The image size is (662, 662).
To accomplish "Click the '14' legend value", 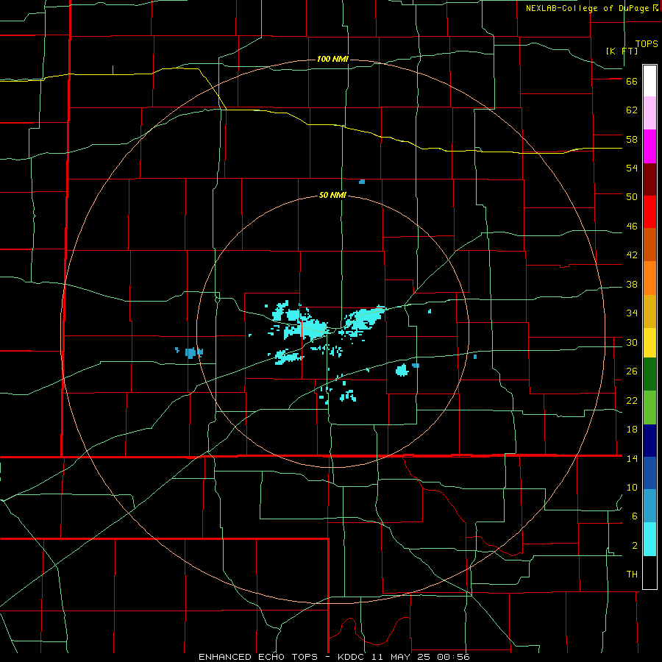I will pyautogui.click(x=632, y=458).
